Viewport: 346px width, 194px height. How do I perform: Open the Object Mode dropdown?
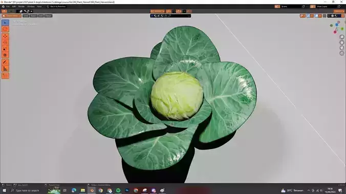pos(11,16)
